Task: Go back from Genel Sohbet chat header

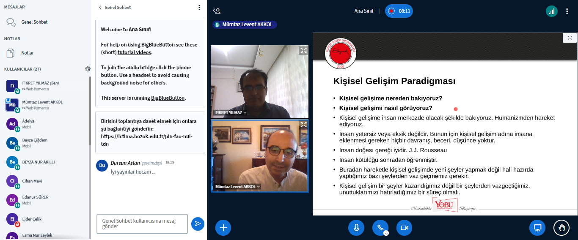Action: pos(115,8)
